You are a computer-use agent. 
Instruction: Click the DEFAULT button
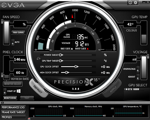click(x=38, y=89)
